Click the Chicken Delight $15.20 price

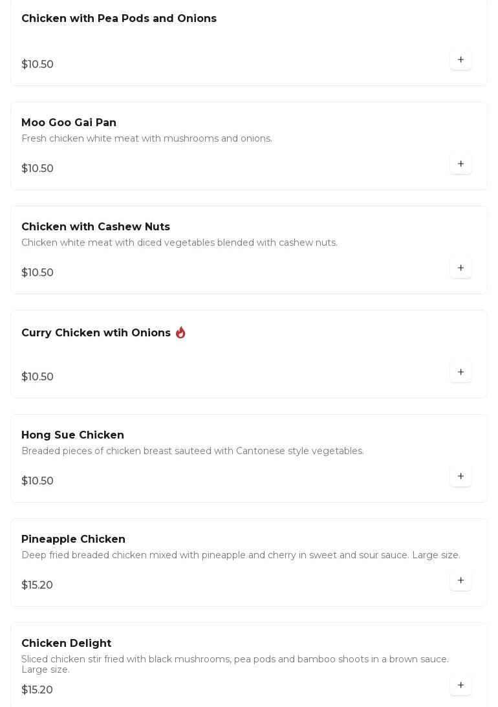[37, 690]
